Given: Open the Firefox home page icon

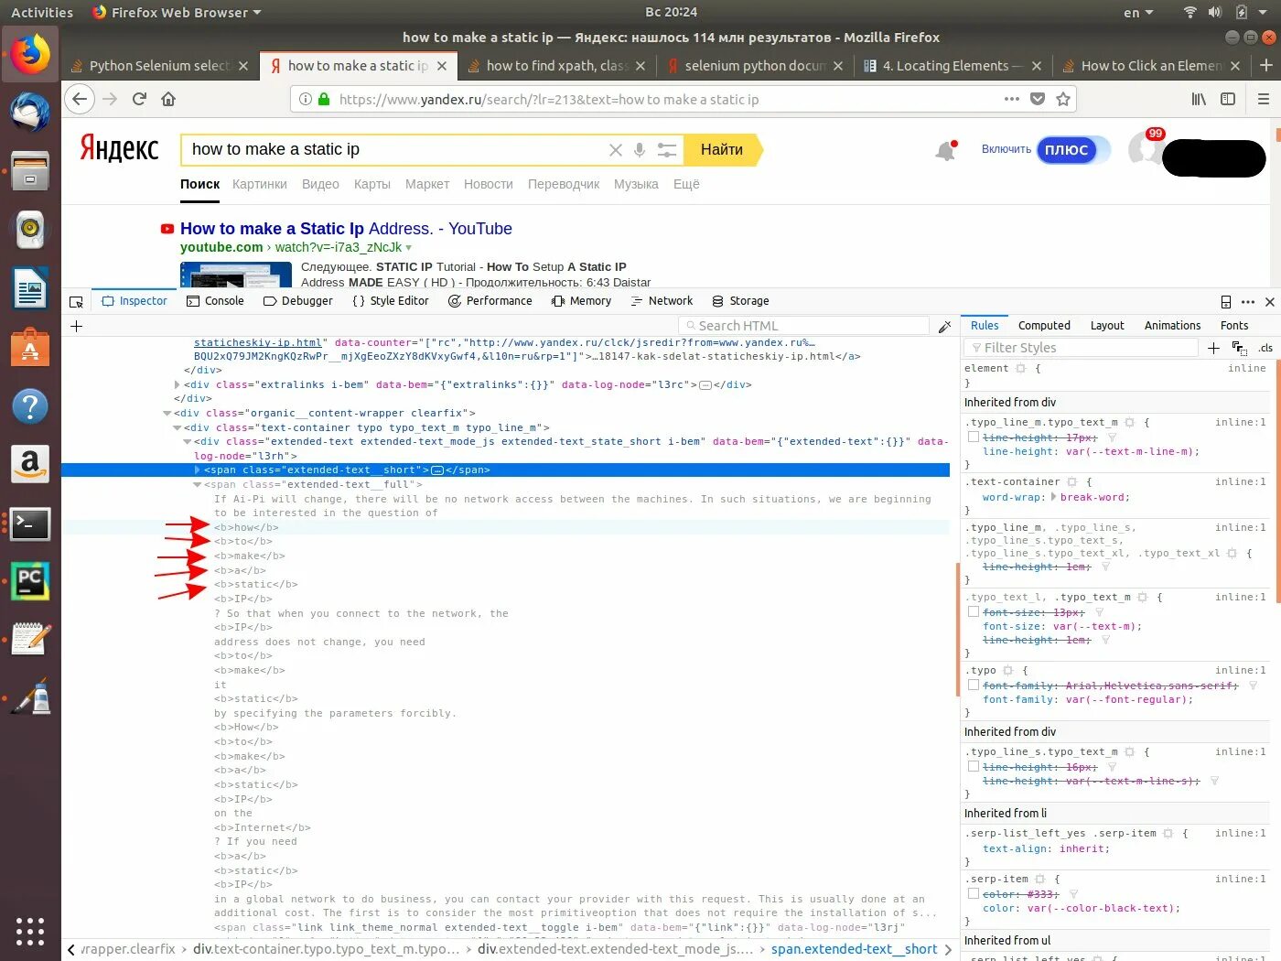Looking at the screenshot, I should pyautogui.click(x=168, y=99).
